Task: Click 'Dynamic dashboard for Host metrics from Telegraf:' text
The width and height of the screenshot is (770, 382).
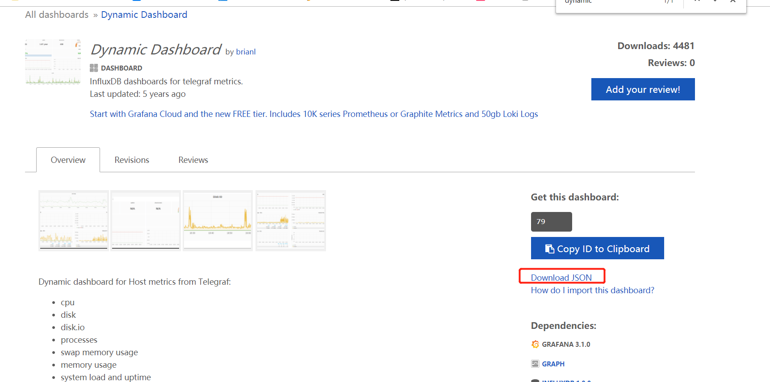Action: tap(134, 282)
